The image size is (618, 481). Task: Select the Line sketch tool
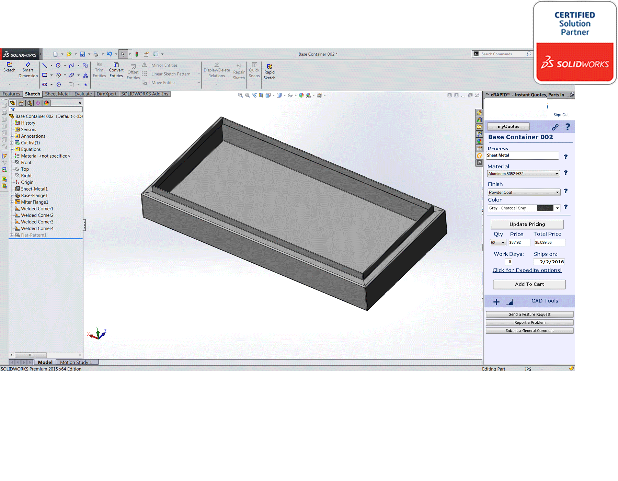[x=45, y=65]
